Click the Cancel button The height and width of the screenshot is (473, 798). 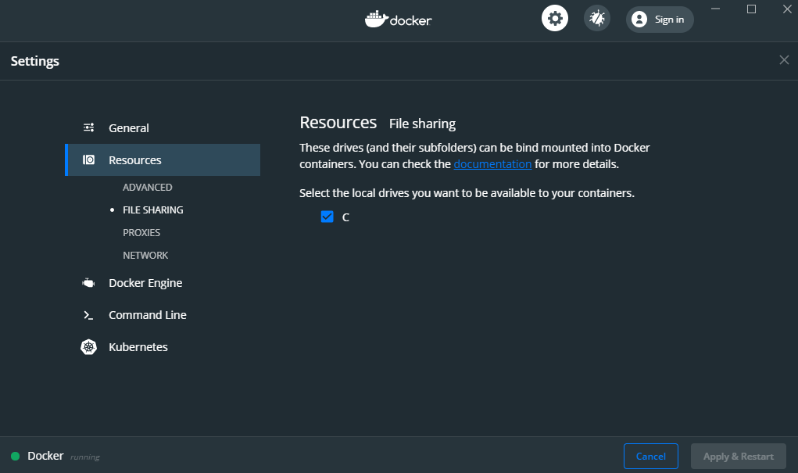point(651,457)
